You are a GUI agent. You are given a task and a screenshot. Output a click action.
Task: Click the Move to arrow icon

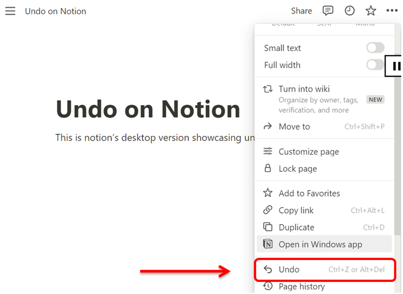click(x=268, y=126)
